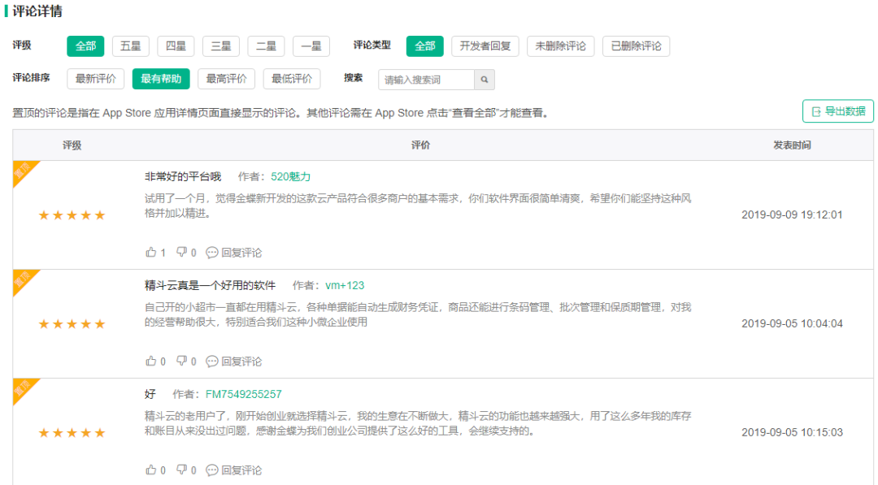Like the review by FM7549255257
The width and height of the screenshot is (878, 485).
(155, 470)
